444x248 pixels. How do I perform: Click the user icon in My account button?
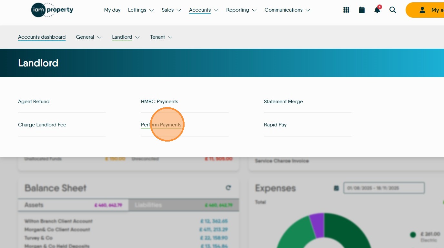(x=422, y=10)
